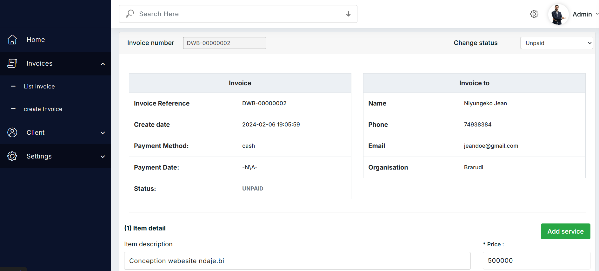Click the Invoice number field
Screen dimensions: 599x271
pyautogui.click(x=224, y=43)
